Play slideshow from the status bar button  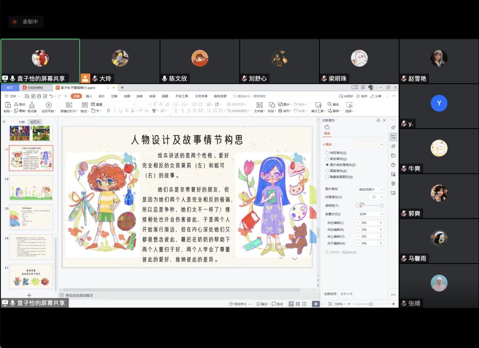[316, 304]
